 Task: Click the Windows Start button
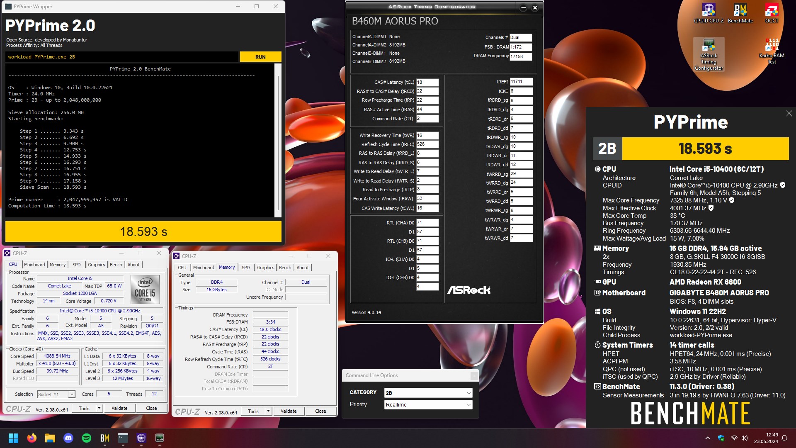[x=13, y=438]
